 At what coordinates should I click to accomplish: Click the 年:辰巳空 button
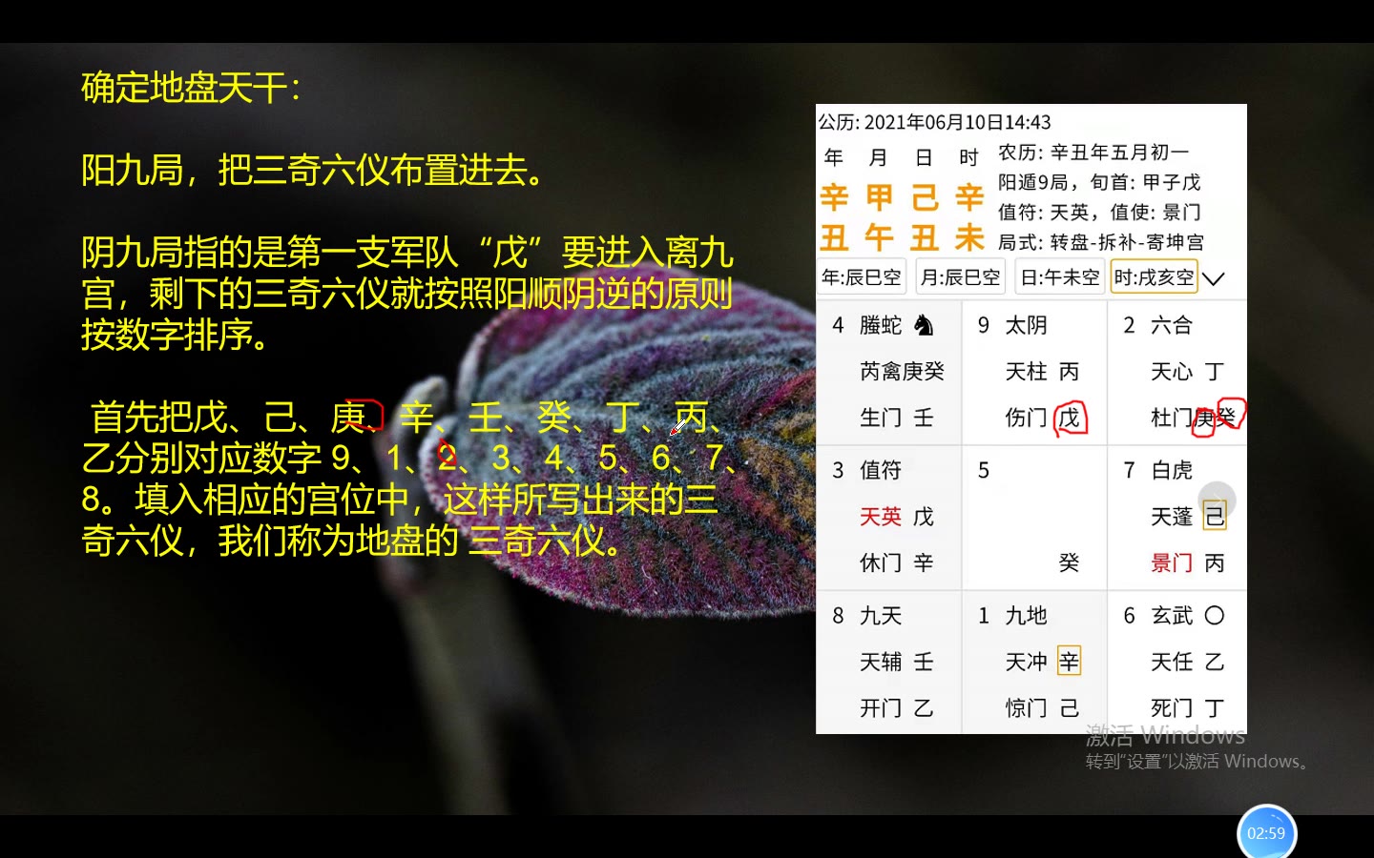[x=862, y=277]
